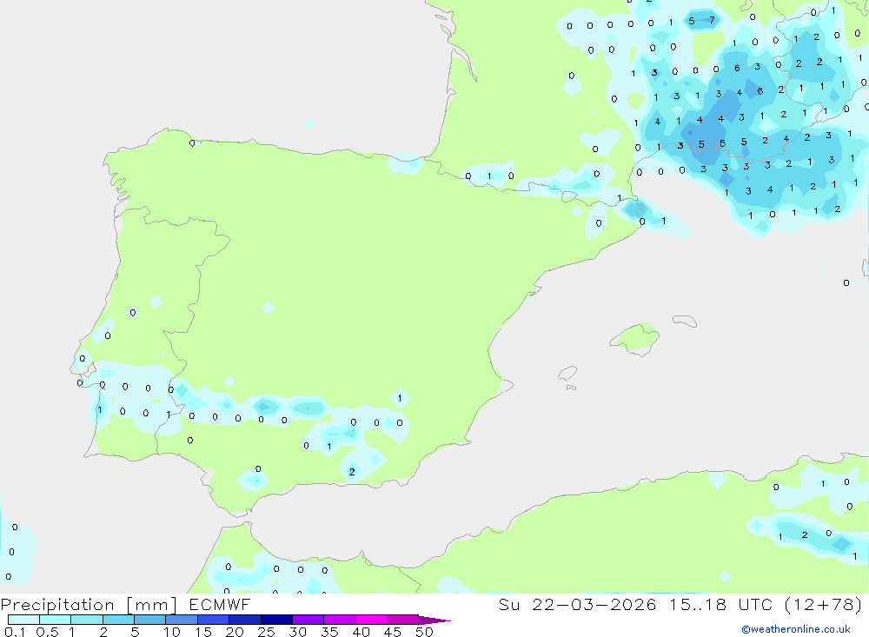Click the Ibiza island outline
Image resolution: width=869 pixels, height=637 pixels.
(x=567, y=375)
